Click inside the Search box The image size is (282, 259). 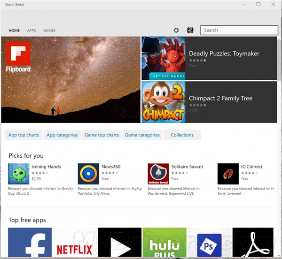(x=239, y=30)
